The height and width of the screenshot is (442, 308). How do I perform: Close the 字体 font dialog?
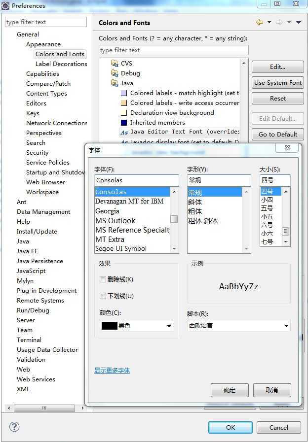tap(287, 148)
